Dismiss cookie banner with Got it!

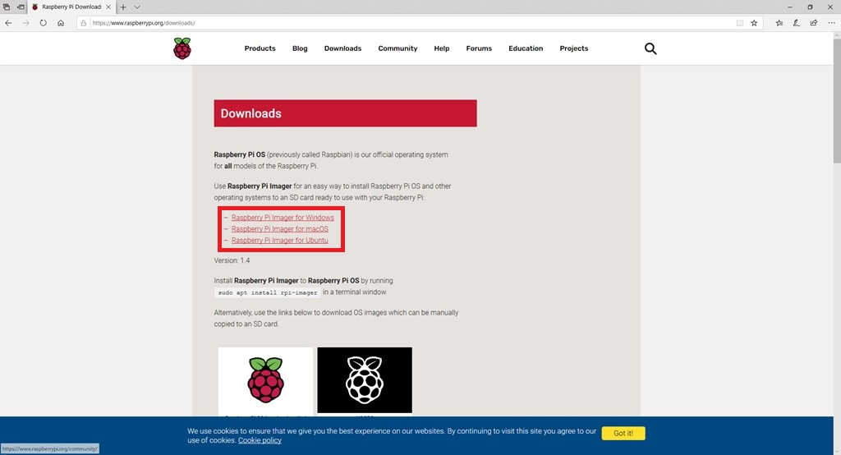point(623,433)
